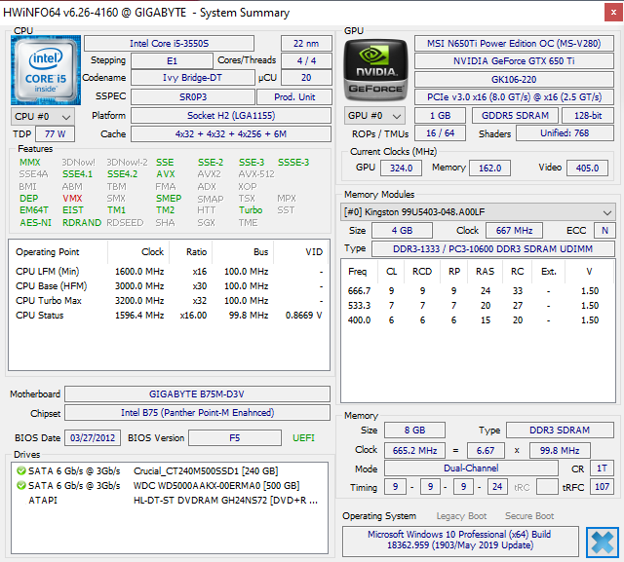Click the NVIDIA GeForce logo
Image resolution: width=624 pixels, height=562 pixels.
pyautogui.click(x=375, y=70)
